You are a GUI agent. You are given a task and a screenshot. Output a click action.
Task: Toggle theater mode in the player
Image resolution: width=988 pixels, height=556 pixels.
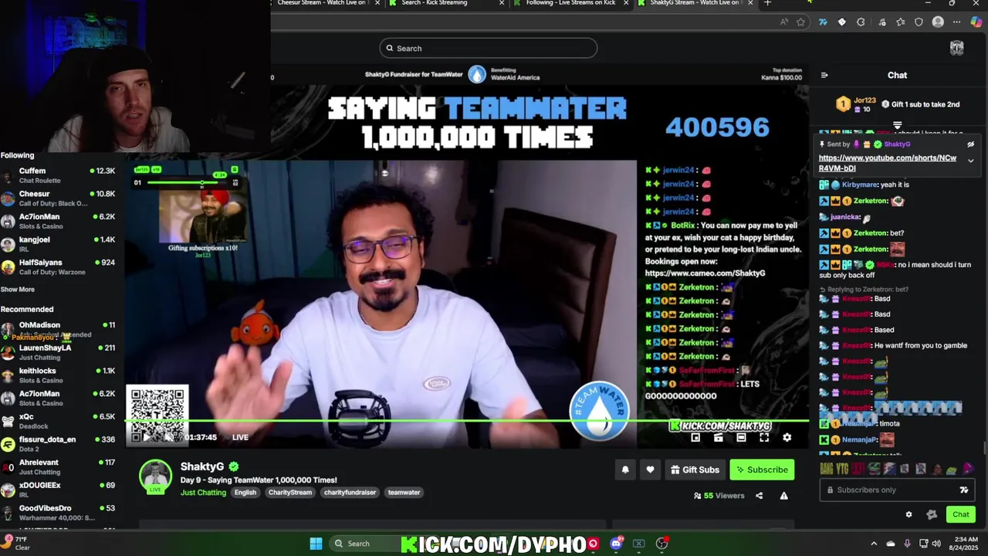click(x=741, y=438)
